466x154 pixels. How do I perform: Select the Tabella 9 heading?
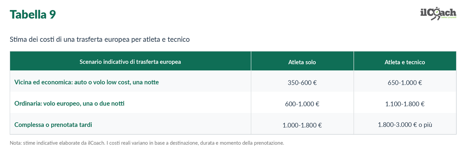click(x=33, y=14)
